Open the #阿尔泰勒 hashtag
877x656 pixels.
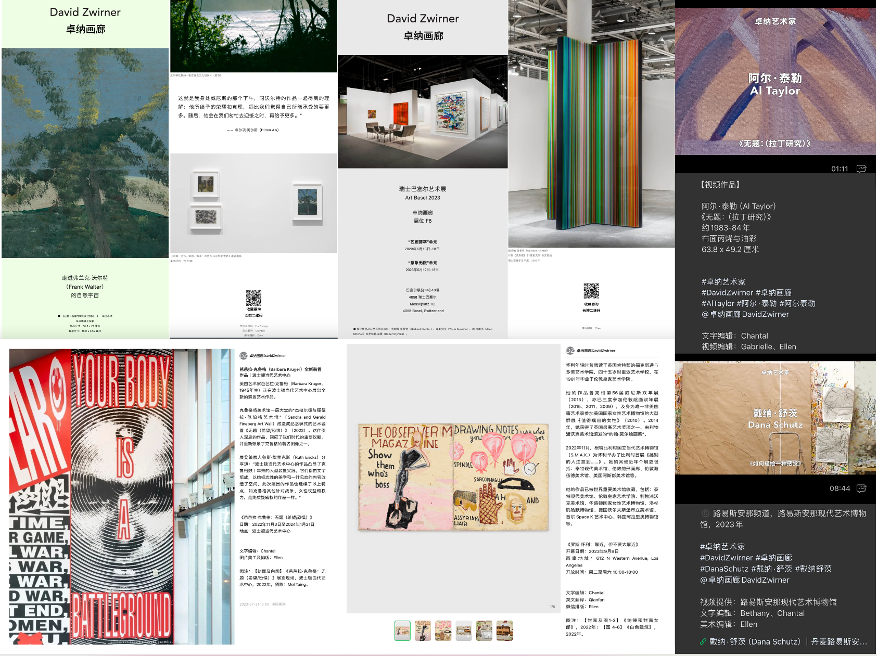tap(797, 303)
